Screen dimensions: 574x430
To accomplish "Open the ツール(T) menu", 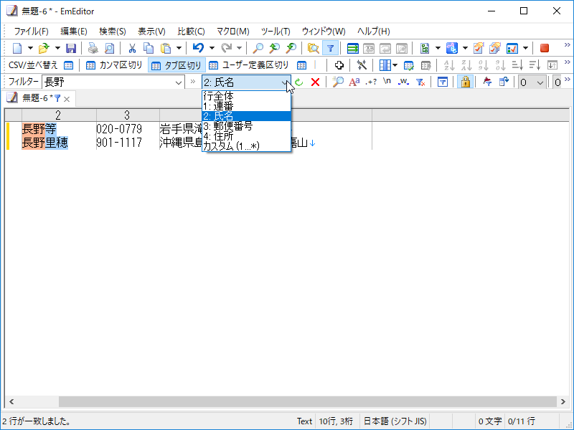I will (276, 32).
